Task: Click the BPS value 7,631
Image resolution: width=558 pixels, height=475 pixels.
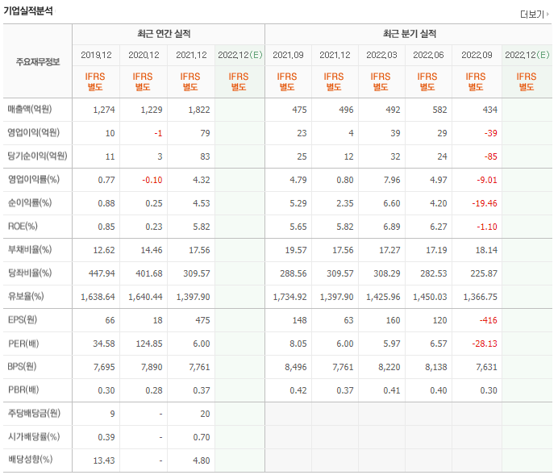Action: click(486, 367)
